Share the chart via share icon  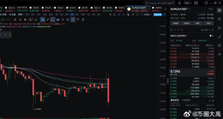tap(164, 14)
